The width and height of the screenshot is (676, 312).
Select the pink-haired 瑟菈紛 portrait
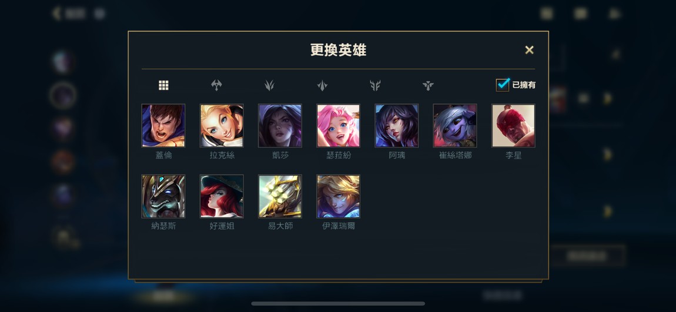tap(339, 125)
